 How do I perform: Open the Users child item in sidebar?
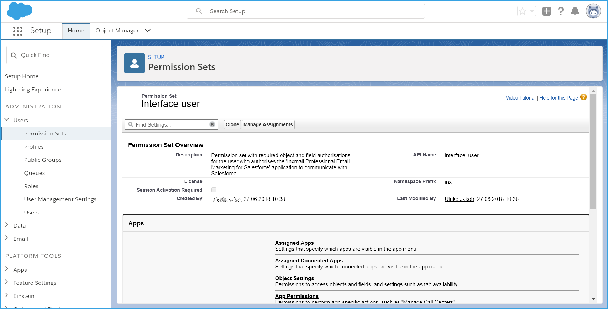(x=31, y=212)
